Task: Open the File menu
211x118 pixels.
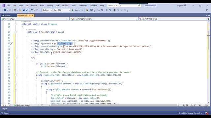Action: coord(8,6)
